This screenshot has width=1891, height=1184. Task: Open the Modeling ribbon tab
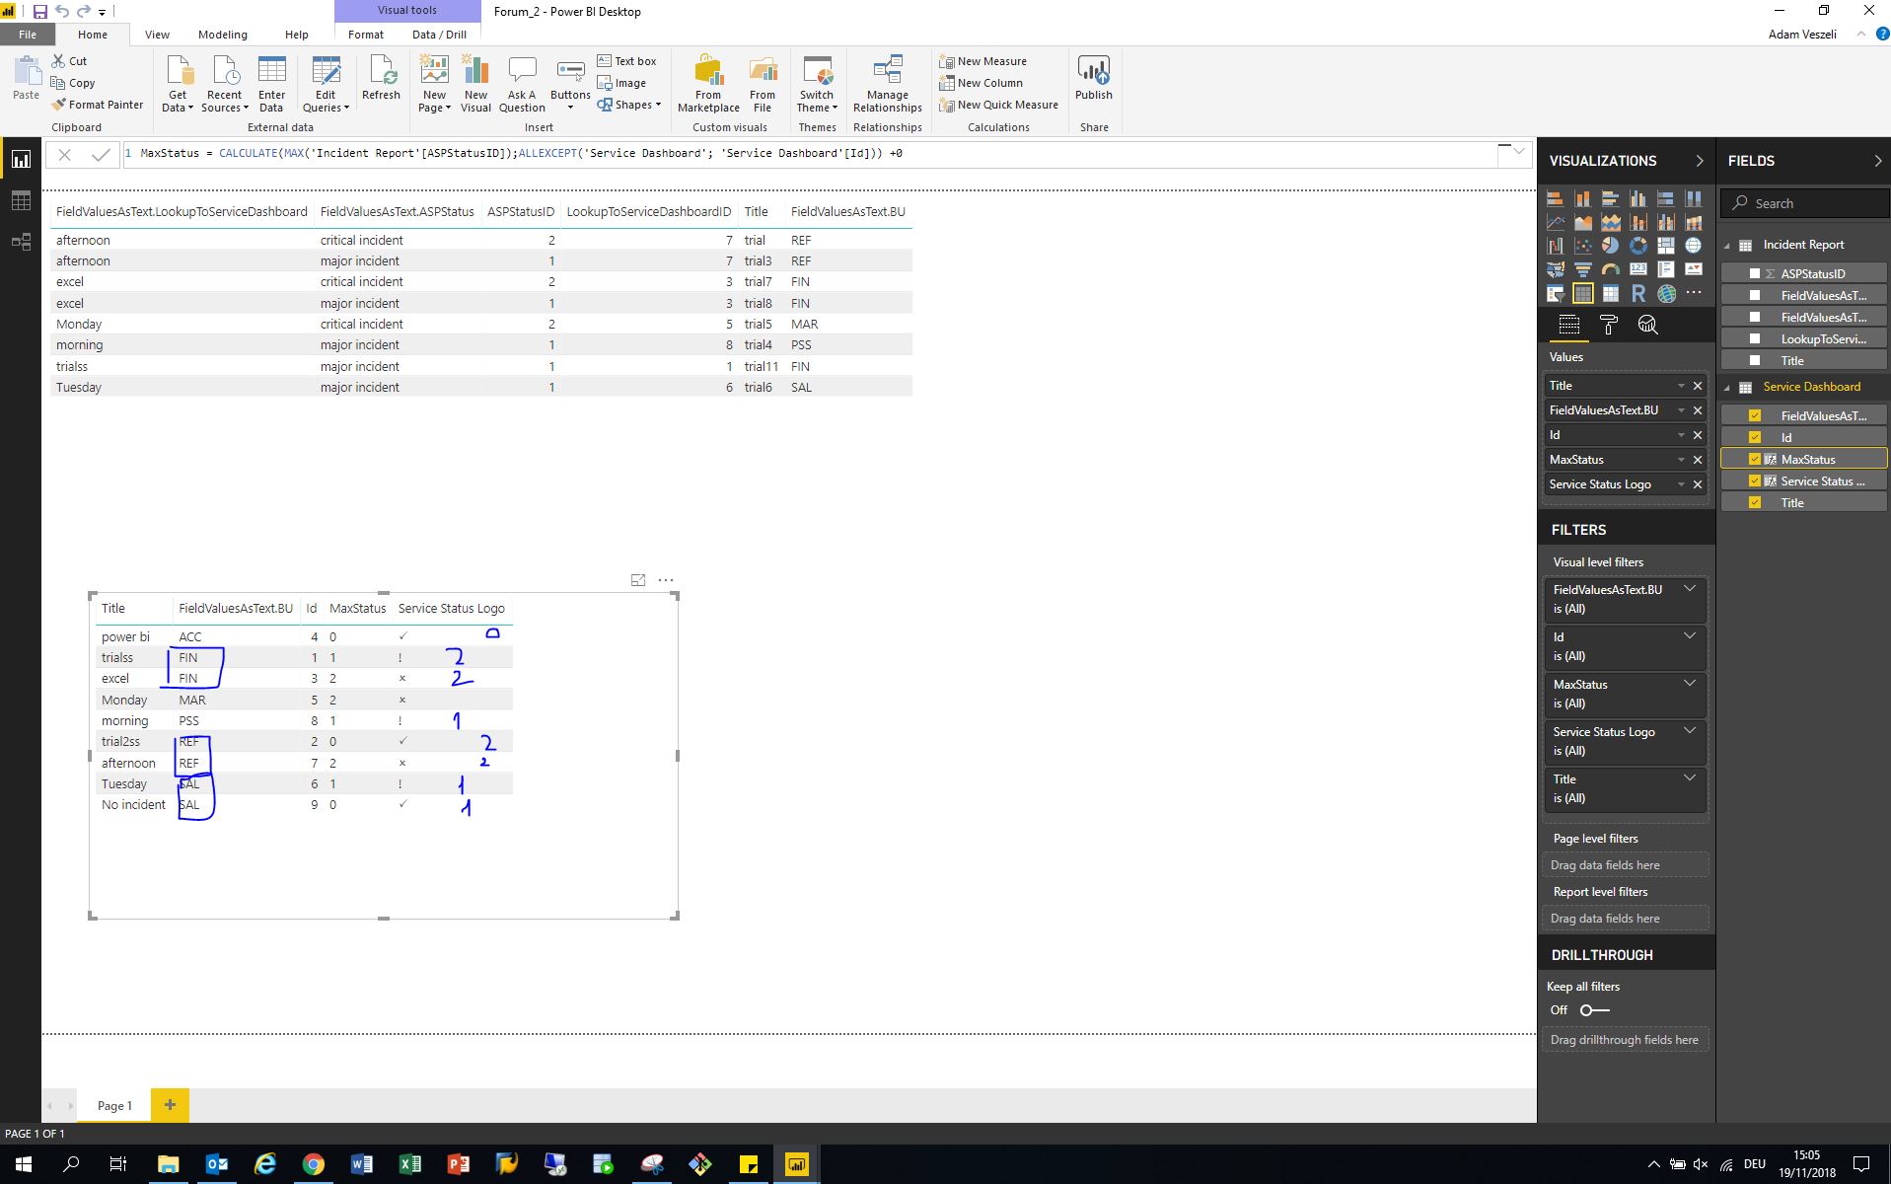point(223,35)
